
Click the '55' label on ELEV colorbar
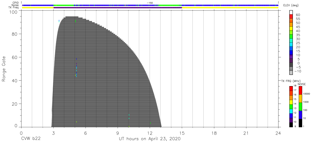coord(298,19)
